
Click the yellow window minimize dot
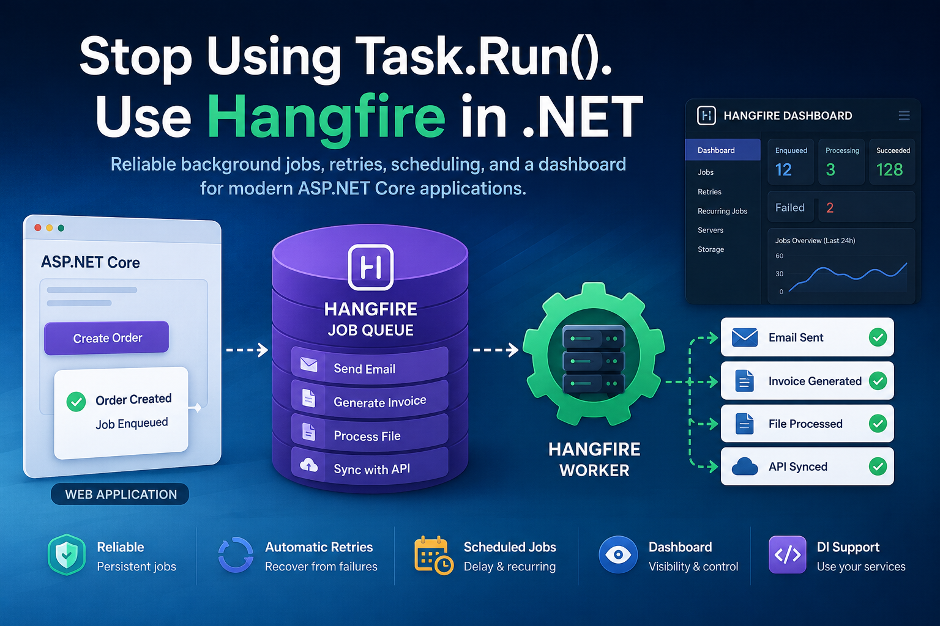[50, 227]
